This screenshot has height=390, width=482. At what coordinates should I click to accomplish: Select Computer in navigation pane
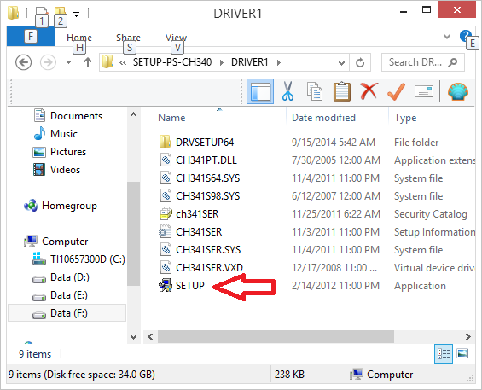point(65,242)
